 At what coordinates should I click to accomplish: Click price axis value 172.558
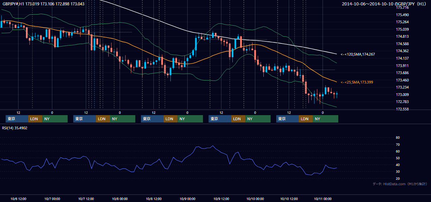402,109
